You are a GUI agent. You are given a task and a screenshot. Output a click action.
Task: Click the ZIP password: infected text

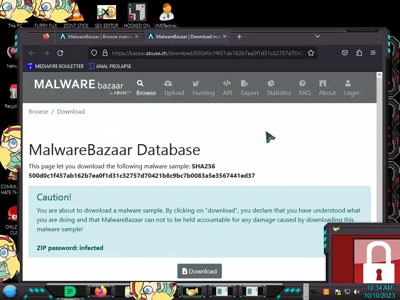tap(70, 248)
